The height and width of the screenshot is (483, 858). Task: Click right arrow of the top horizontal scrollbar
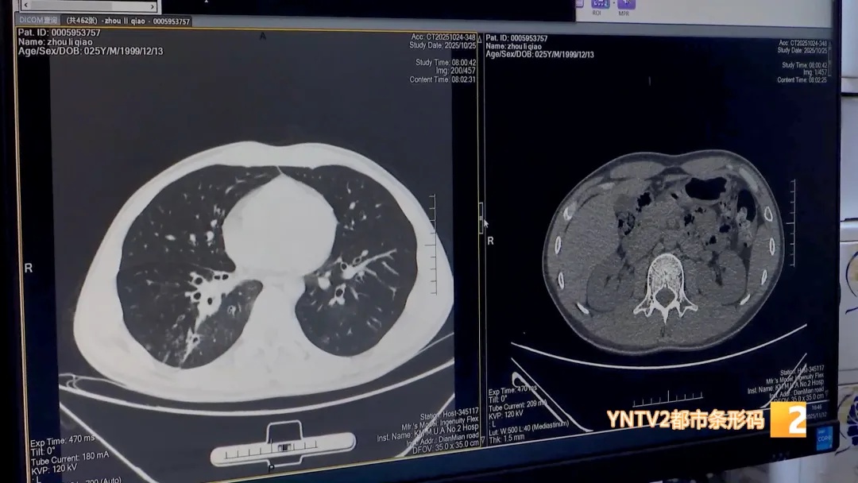(x=153, y=6)
